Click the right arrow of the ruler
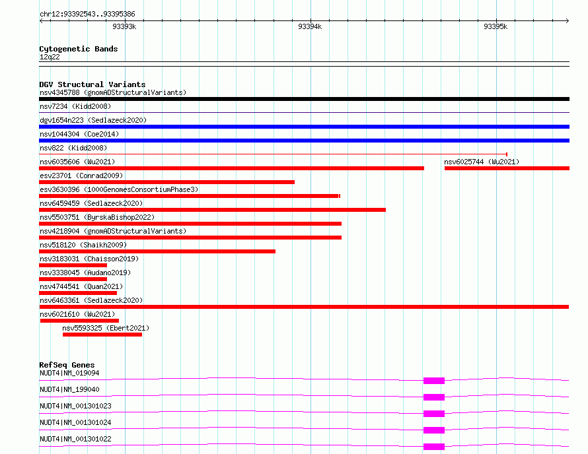 pyautogui.click(x=568, y=20)
